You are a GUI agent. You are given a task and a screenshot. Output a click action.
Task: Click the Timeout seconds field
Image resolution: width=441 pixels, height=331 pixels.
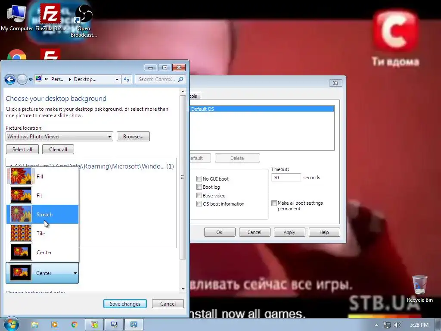click(286, 178)
